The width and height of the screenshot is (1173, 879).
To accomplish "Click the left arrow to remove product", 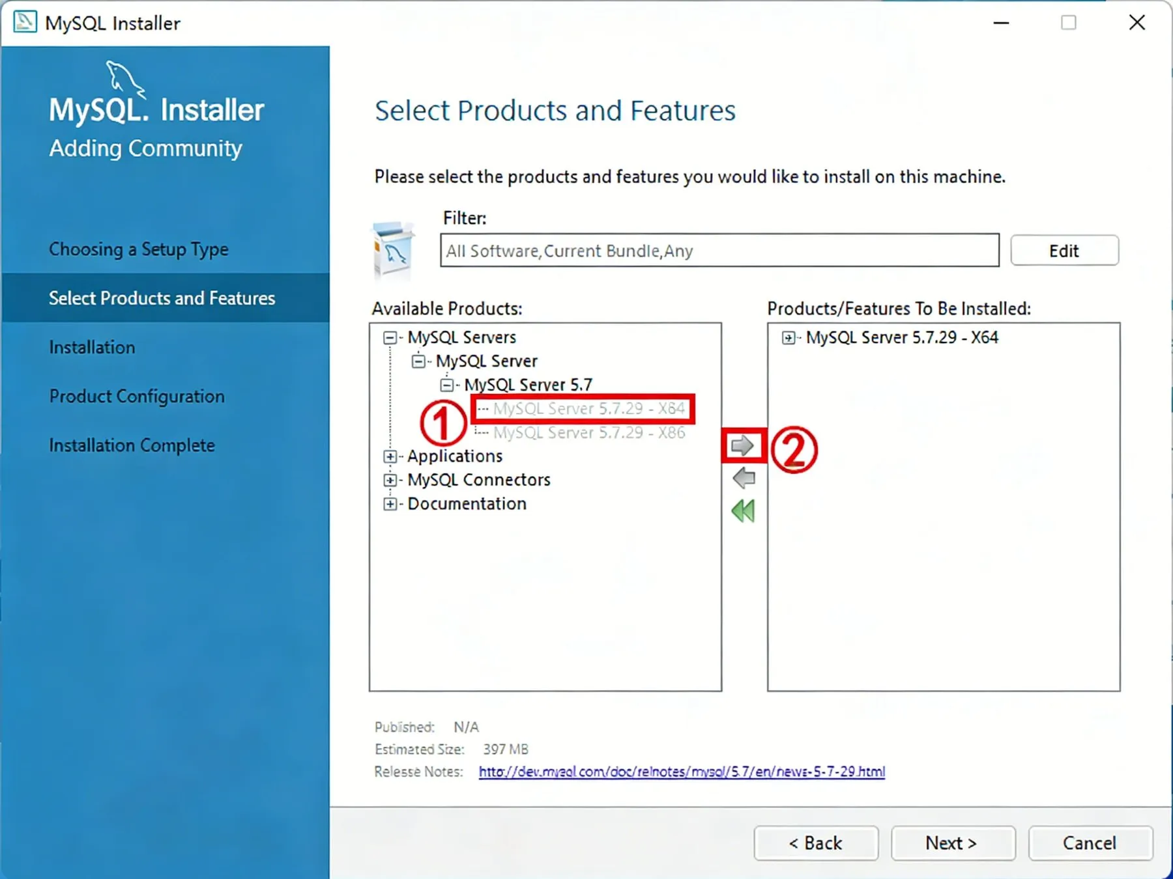I will [x=743, y=478].
